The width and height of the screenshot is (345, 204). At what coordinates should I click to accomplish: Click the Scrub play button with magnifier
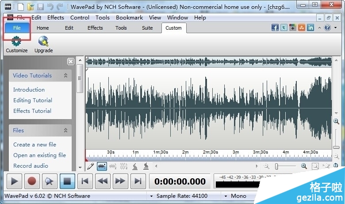click(x=50, y=181)
